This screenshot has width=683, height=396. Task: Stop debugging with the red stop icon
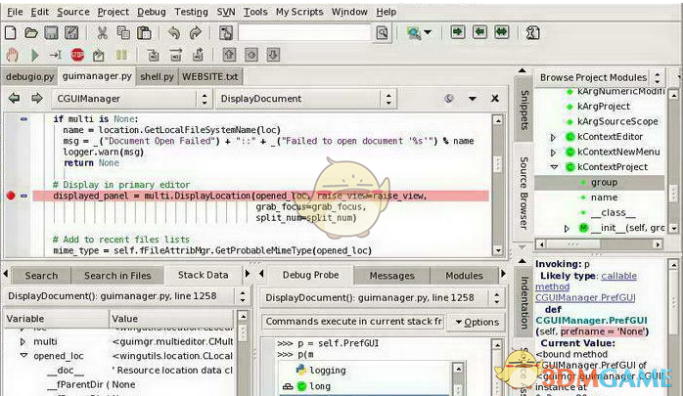[x=77, y=55]
